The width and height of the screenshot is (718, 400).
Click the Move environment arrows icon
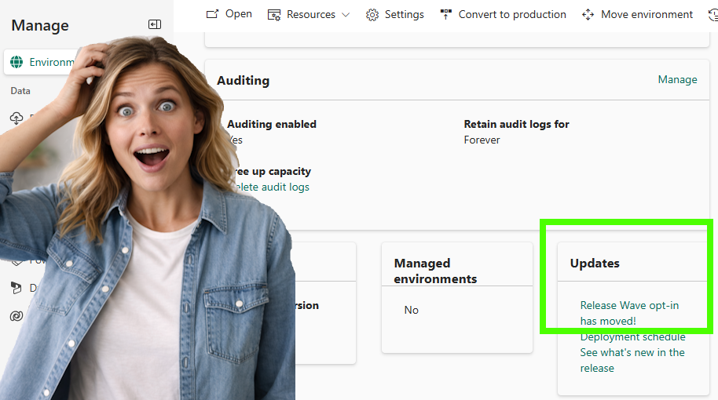click(x=588, y=15)
